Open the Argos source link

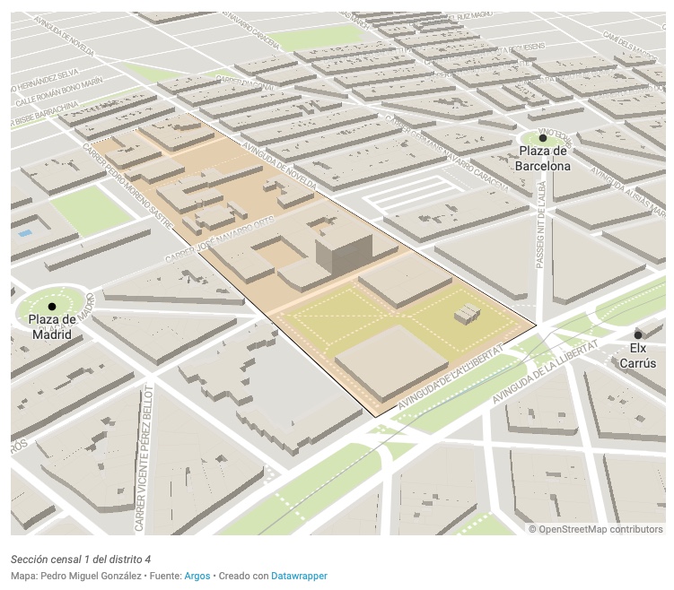(197, 576)
